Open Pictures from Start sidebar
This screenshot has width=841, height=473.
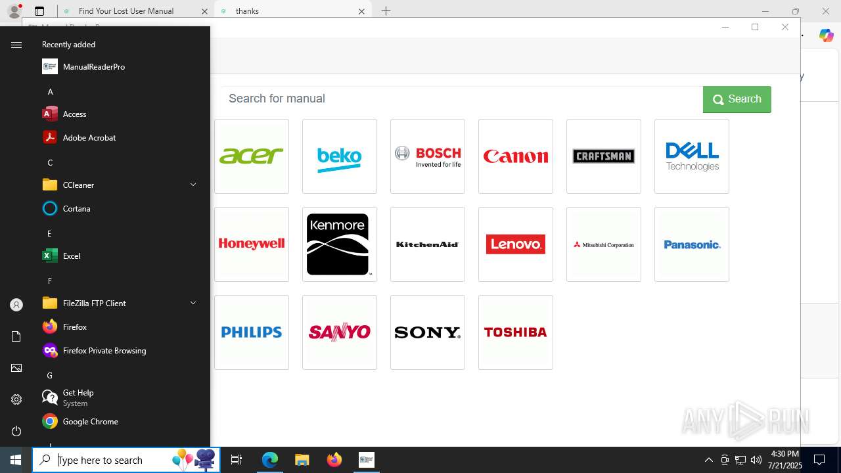(16, 368)
